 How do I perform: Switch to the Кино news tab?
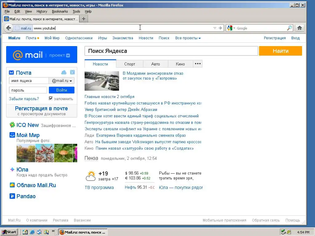point(180,64)
